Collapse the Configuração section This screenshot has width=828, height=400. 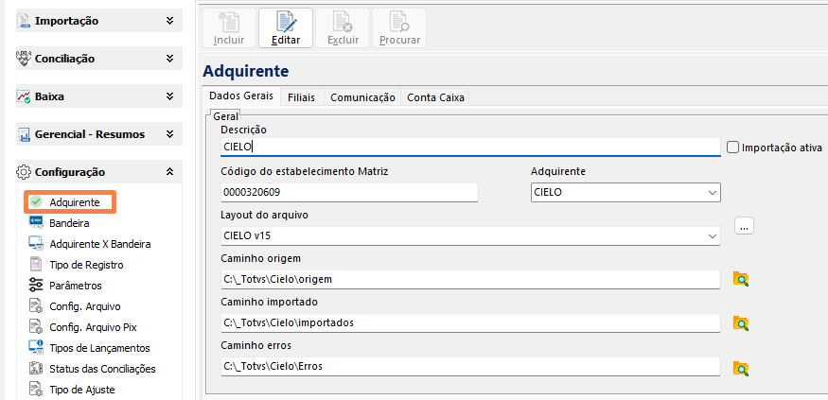tap(168, 172)
